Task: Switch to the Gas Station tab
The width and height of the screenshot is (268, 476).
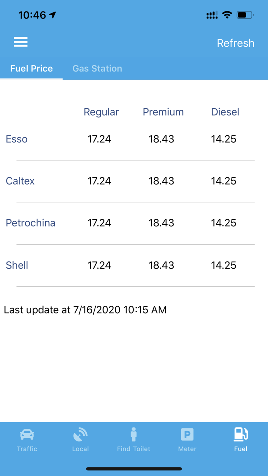Action: pyautogui.click(x=97, y=68)
